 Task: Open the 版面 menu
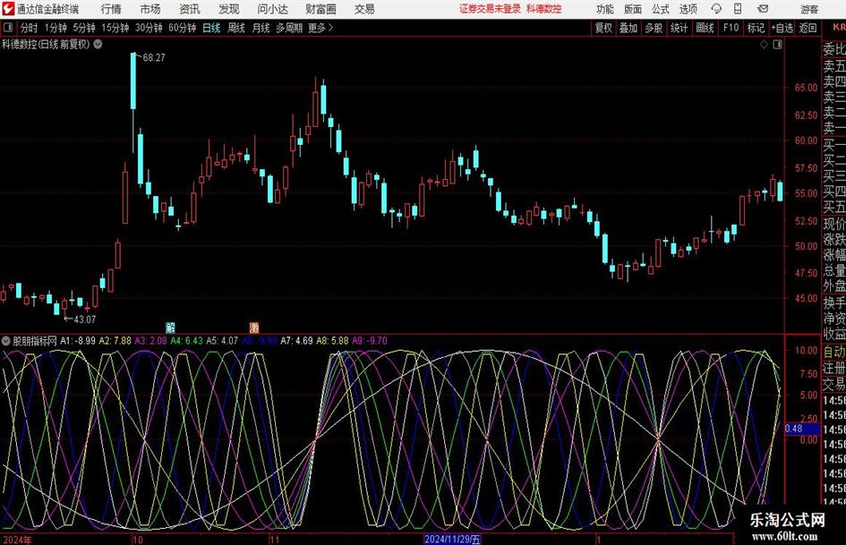click(633, 9)
